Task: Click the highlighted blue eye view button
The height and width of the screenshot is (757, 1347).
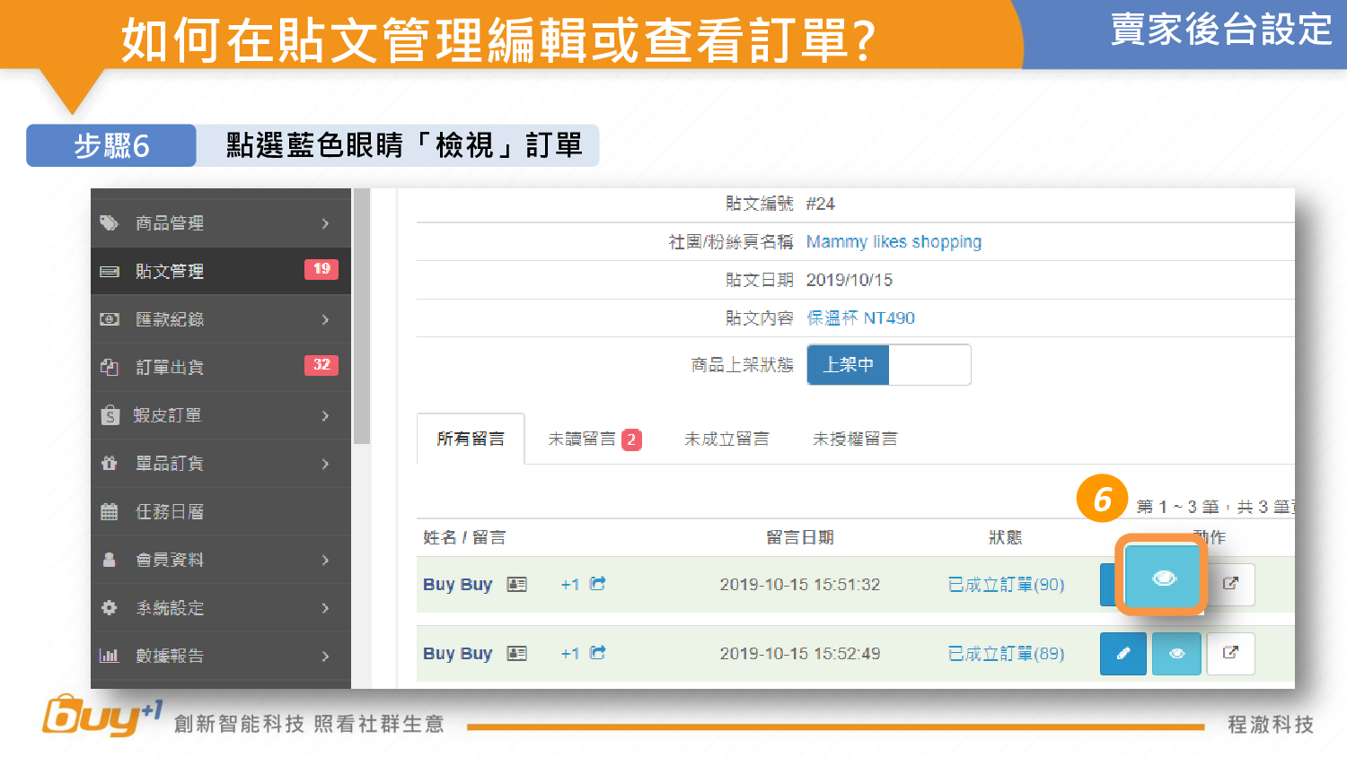Action: (1163, 578)
